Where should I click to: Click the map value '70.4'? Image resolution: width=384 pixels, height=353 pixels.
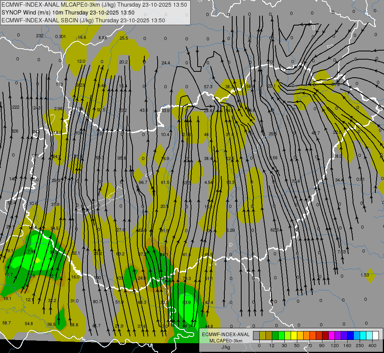296,181
